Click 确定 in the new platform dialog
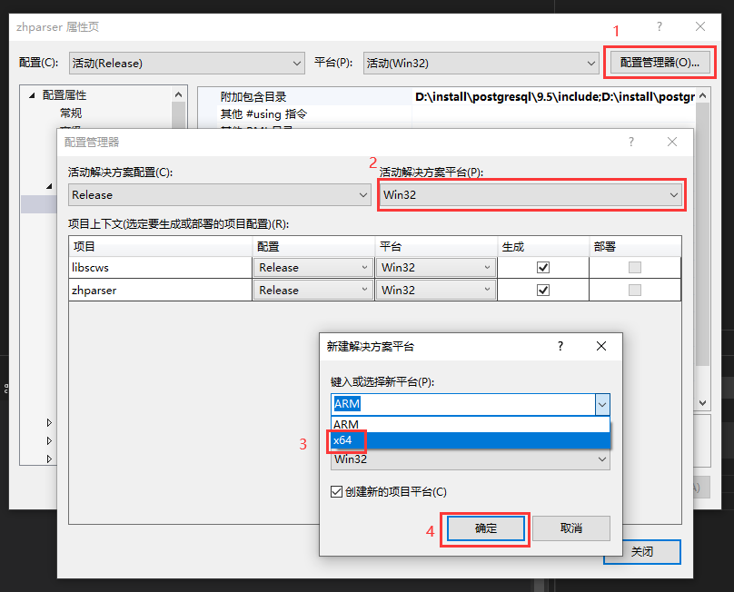734x592 pixels. [485, 528]
